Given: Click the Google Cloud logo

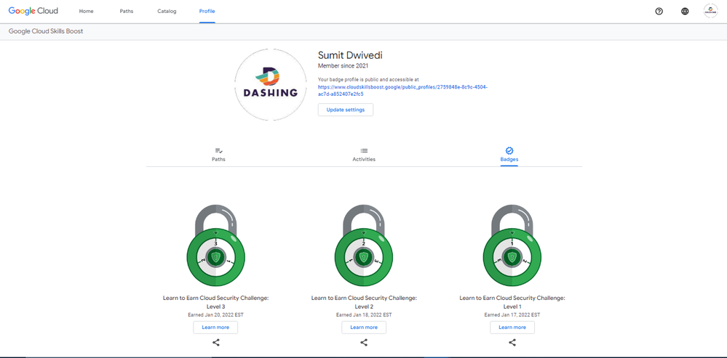Looking at the screenshot, I should tap(33, 11).
